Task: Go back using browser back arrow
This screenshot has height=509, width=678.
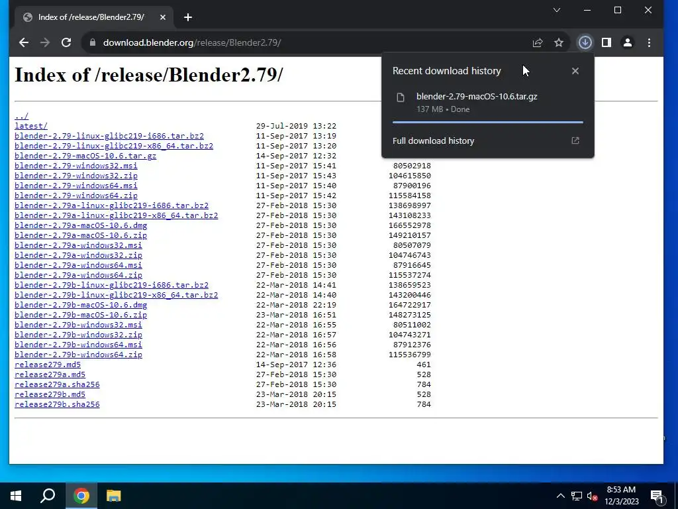Action: point(24,42)
